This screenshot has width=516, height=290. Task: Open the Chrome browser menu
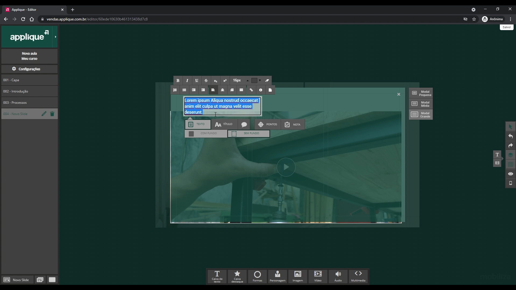pos(511,19)
